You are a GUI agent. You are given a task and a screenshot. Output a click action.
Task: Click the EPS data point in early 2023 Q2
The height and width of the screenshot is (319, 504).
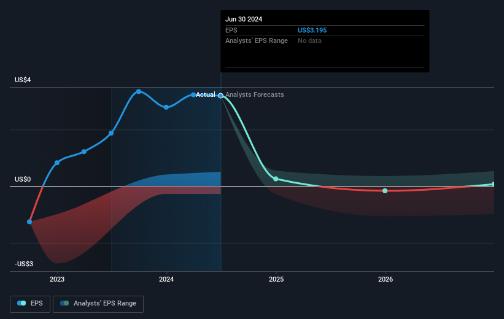[x=84, y=152]
